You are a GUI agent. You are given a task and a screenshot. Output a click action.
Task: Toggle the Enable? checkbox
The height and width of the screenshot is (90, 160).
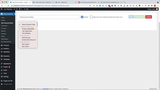82,17
